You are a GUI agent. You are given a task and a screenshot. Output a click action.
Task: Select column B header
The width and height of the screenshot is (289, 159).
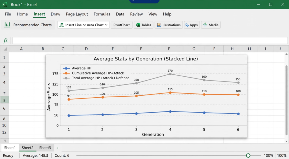[x=43, y=49]
